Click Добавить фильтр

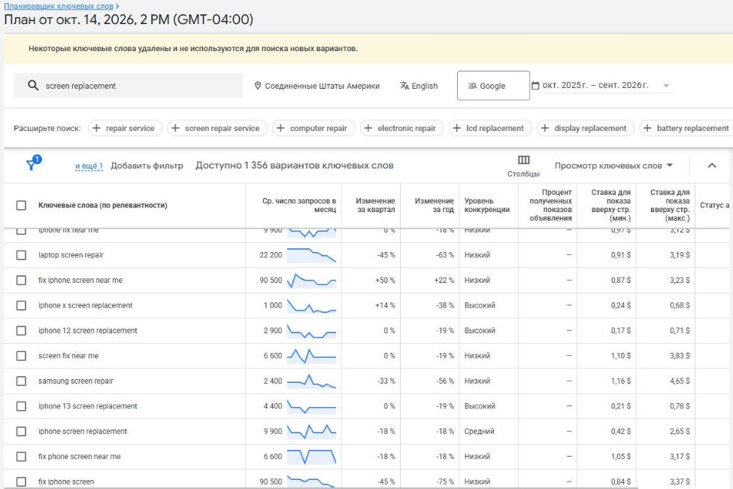(x=147, y=166)
